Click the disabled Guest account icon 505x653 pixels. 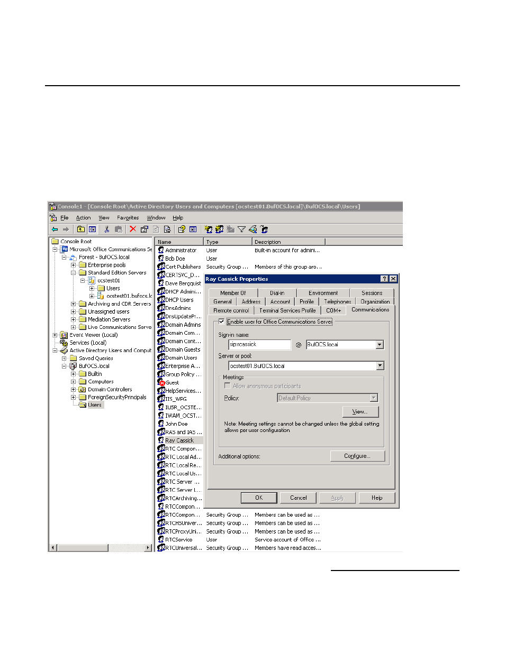pyautogui.click(x=161, y=382)
